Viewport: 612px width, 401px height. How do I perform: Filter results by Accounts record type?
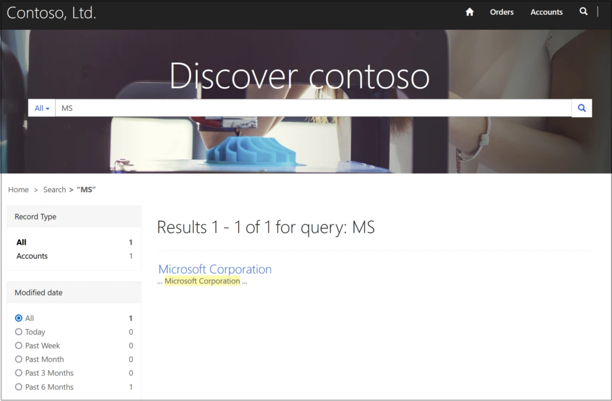point(32,256)
